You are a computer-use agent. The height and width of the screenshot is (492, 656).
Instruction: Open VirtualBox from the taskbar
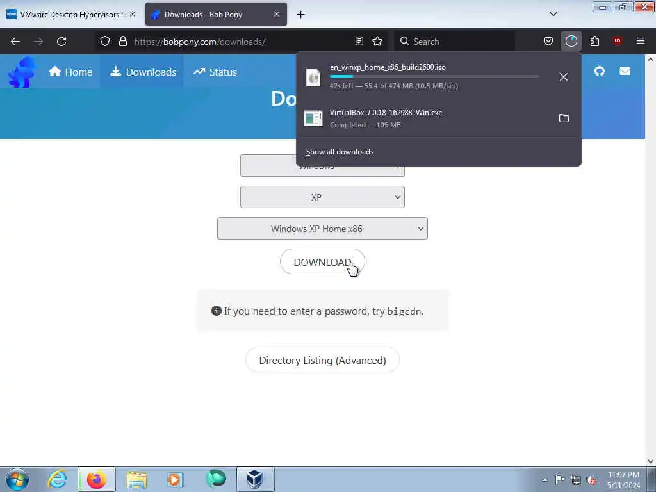255,479
